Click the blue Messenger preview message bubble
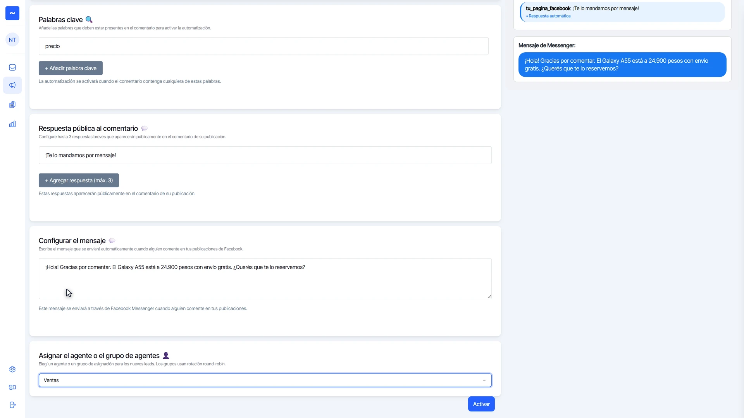 click(x=622, y=65)
